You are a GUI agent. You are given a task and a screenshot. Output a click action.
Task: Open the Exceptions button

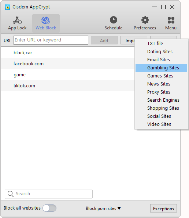click(x=163, y=208)
